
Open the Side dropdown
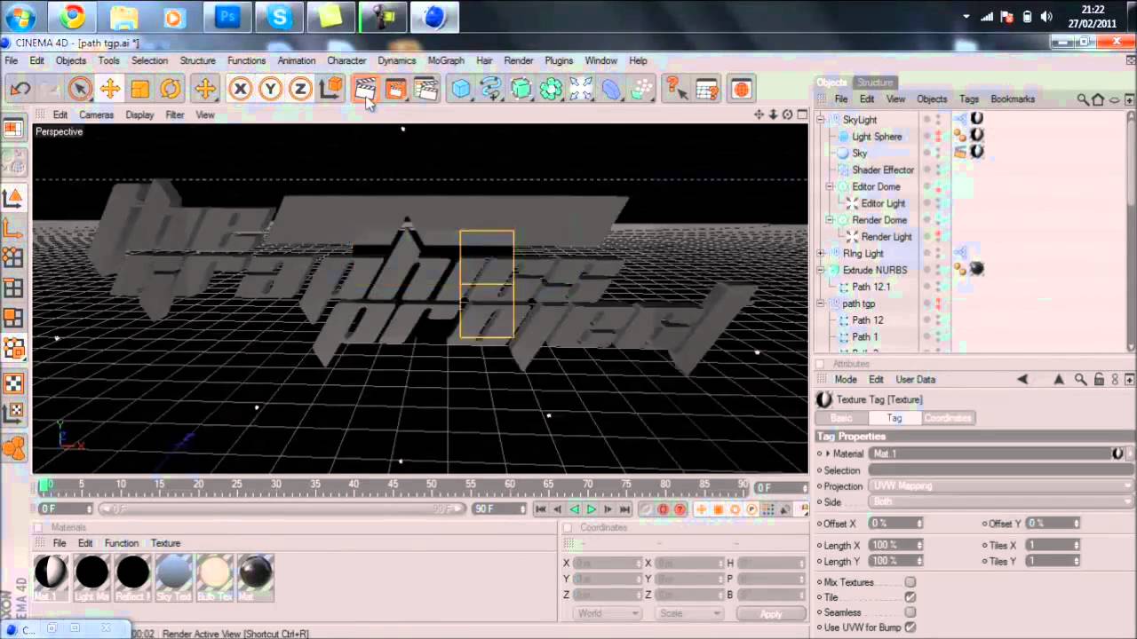(x=1001, y=502)
